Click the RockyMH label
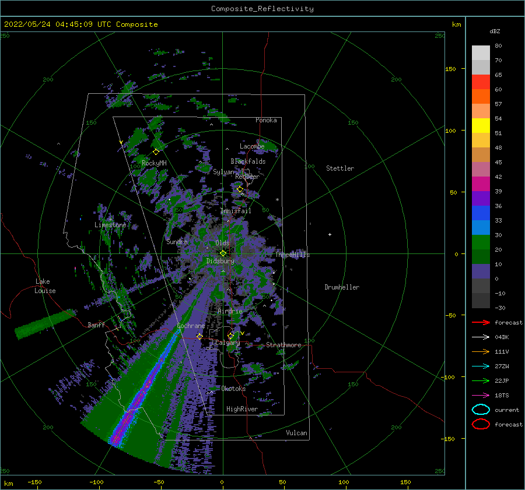 click(154, 163)
